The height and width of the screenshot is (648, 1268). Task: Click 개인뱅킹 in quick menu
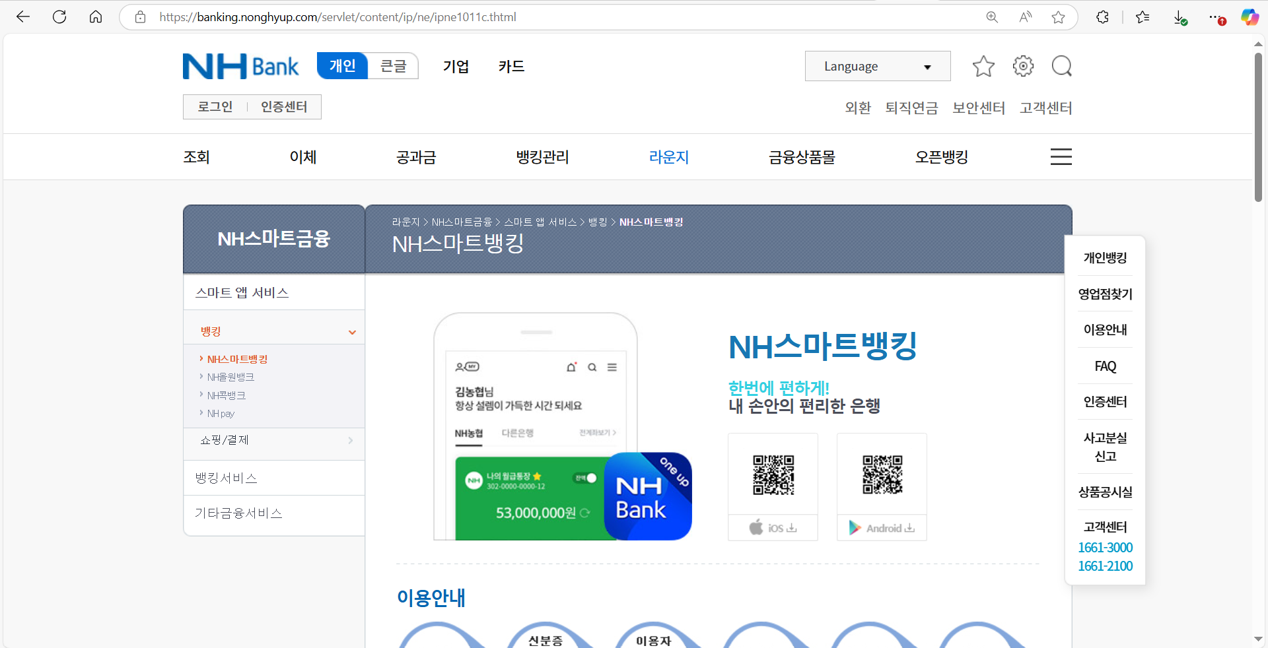[1105, 257]
